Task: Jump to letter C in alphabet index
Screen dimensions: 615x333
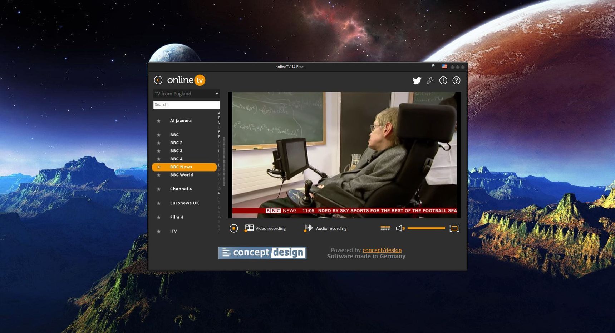Action: (219, 123)
